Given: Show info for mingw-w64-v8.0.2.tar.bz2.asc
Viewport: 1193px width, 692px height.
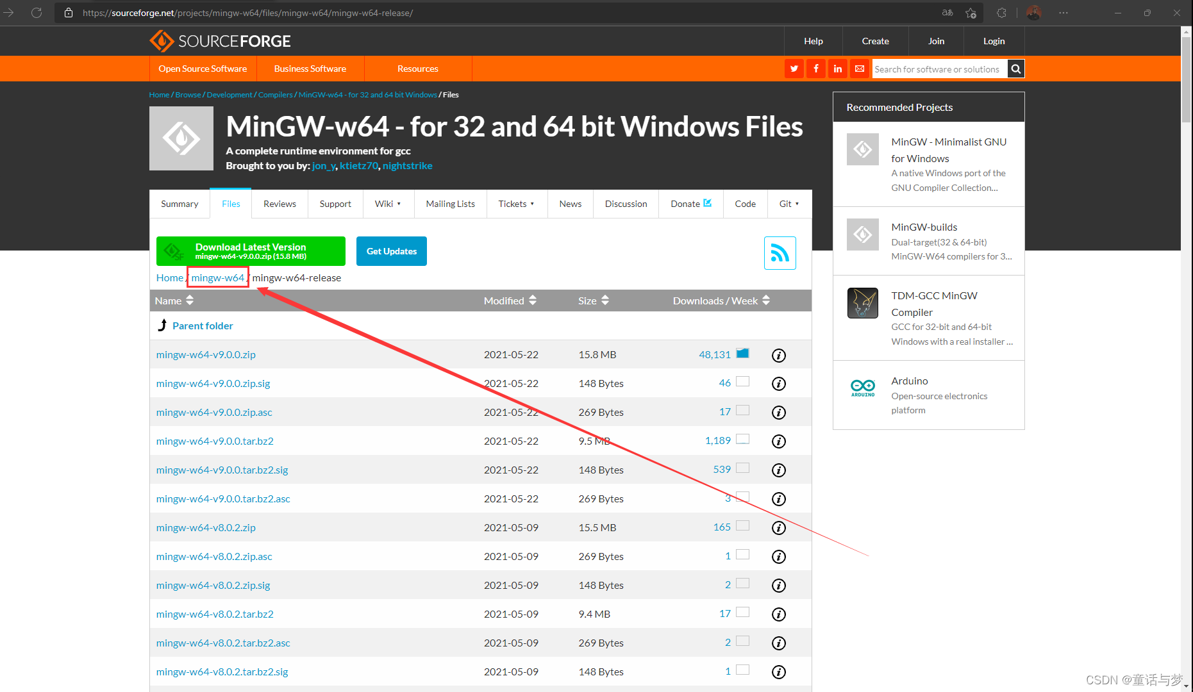Looking at the screenshot, I should [779, 643].
